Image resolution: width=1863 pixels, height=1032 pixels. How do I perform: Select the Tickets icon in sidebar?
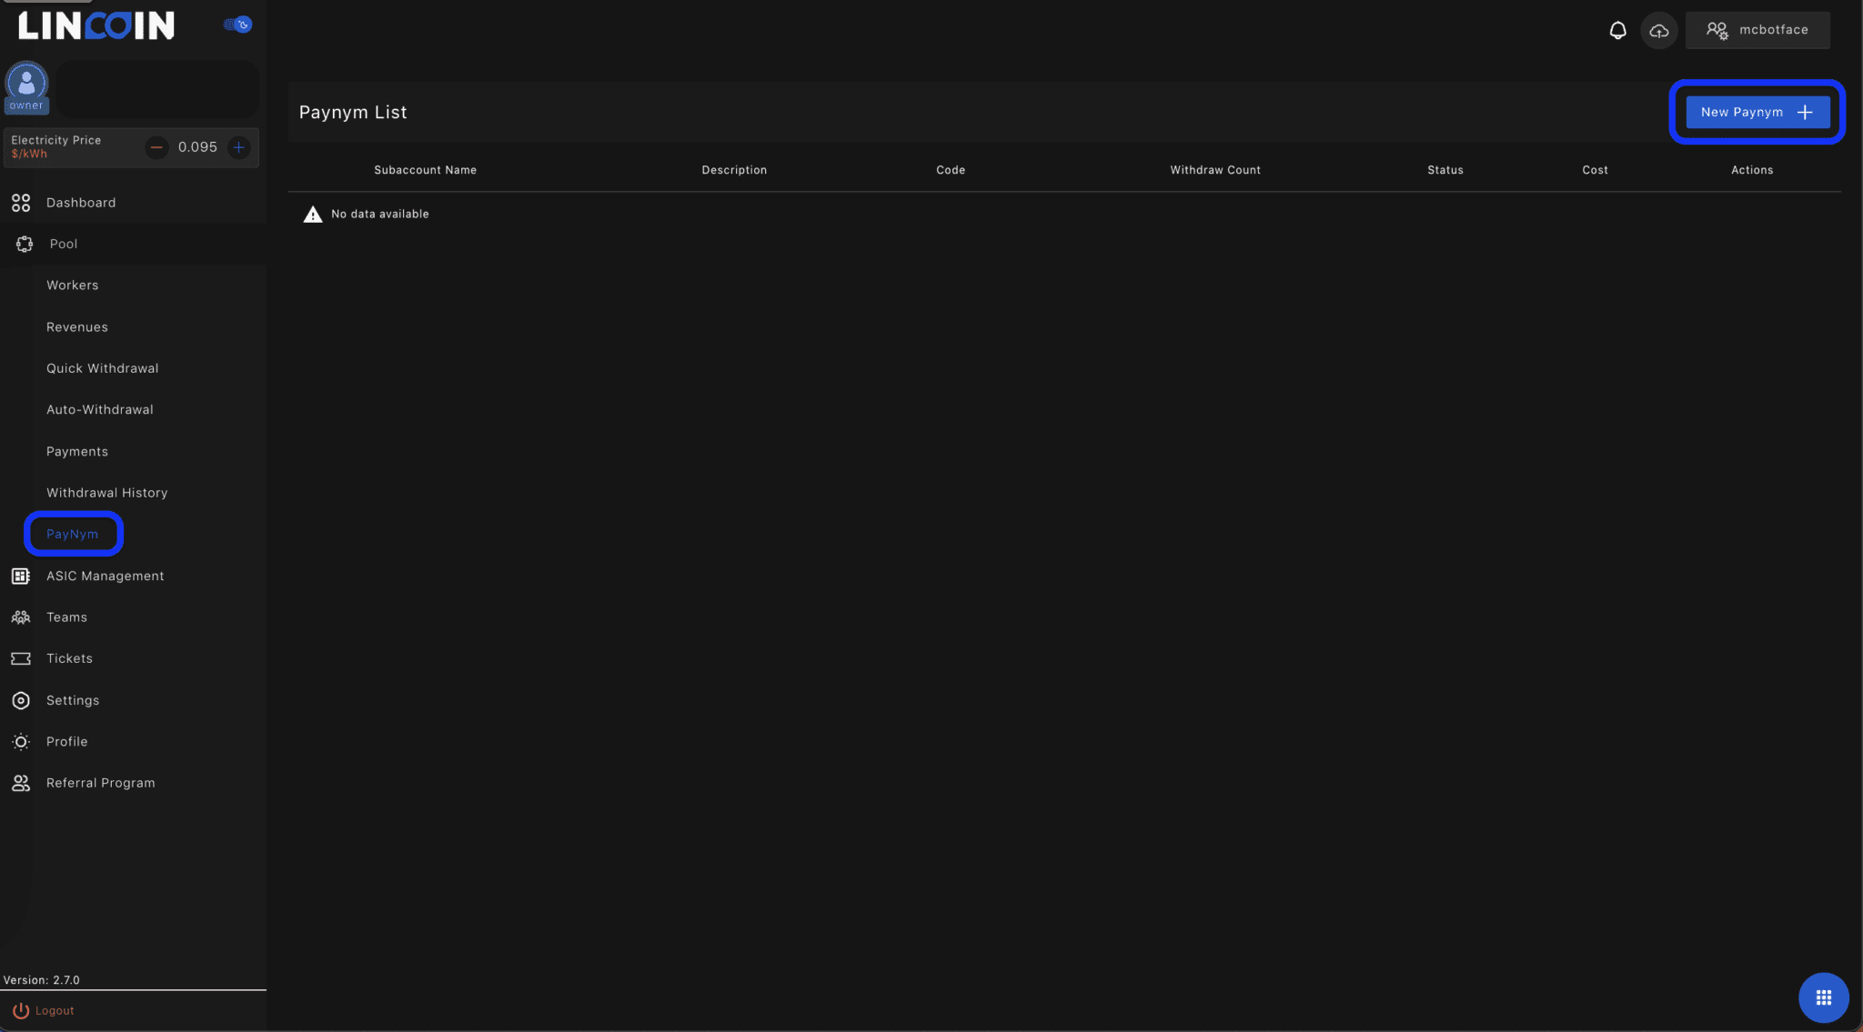tap(20, 657)
